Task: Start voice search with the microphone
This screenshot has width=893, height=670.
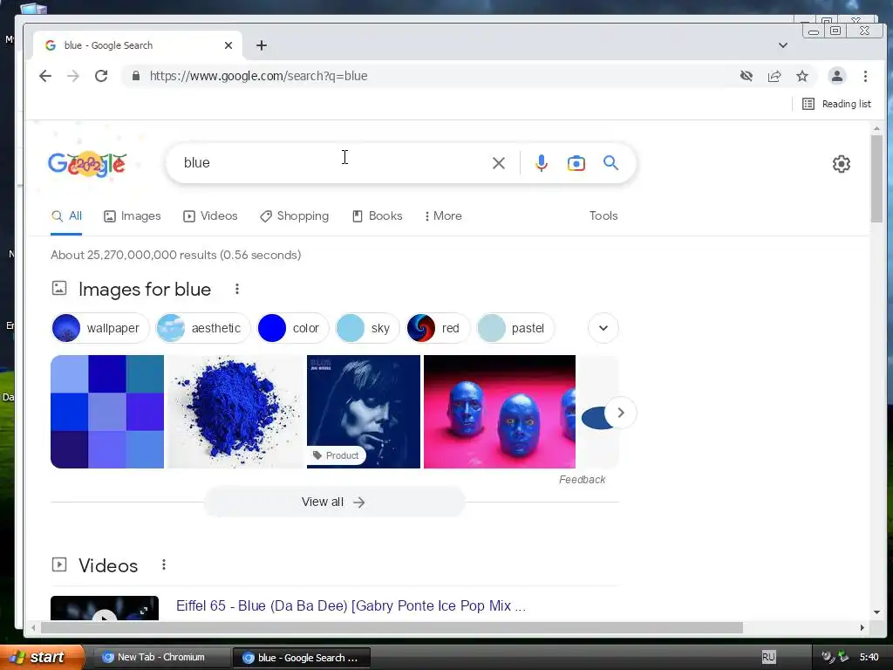Action: 541,163
